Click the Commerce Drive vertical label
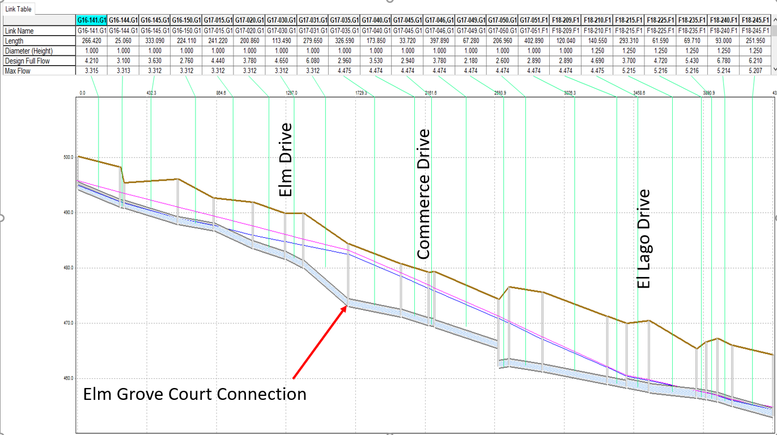This screenshot has height=435, width=777. pyautogui.click(x=423, y=194)
